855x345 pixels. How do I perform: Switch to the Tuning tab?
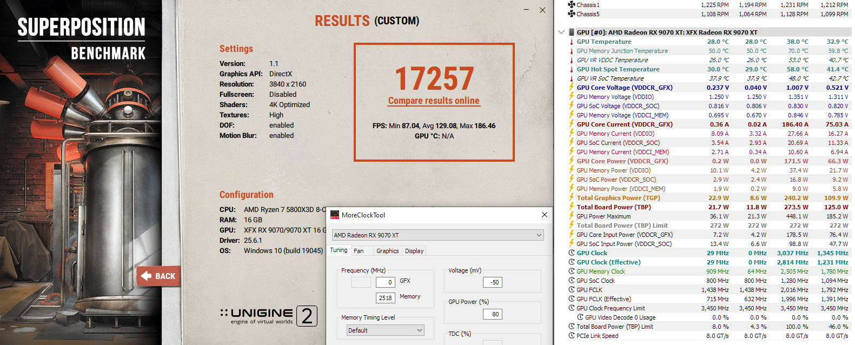[339, 250]
